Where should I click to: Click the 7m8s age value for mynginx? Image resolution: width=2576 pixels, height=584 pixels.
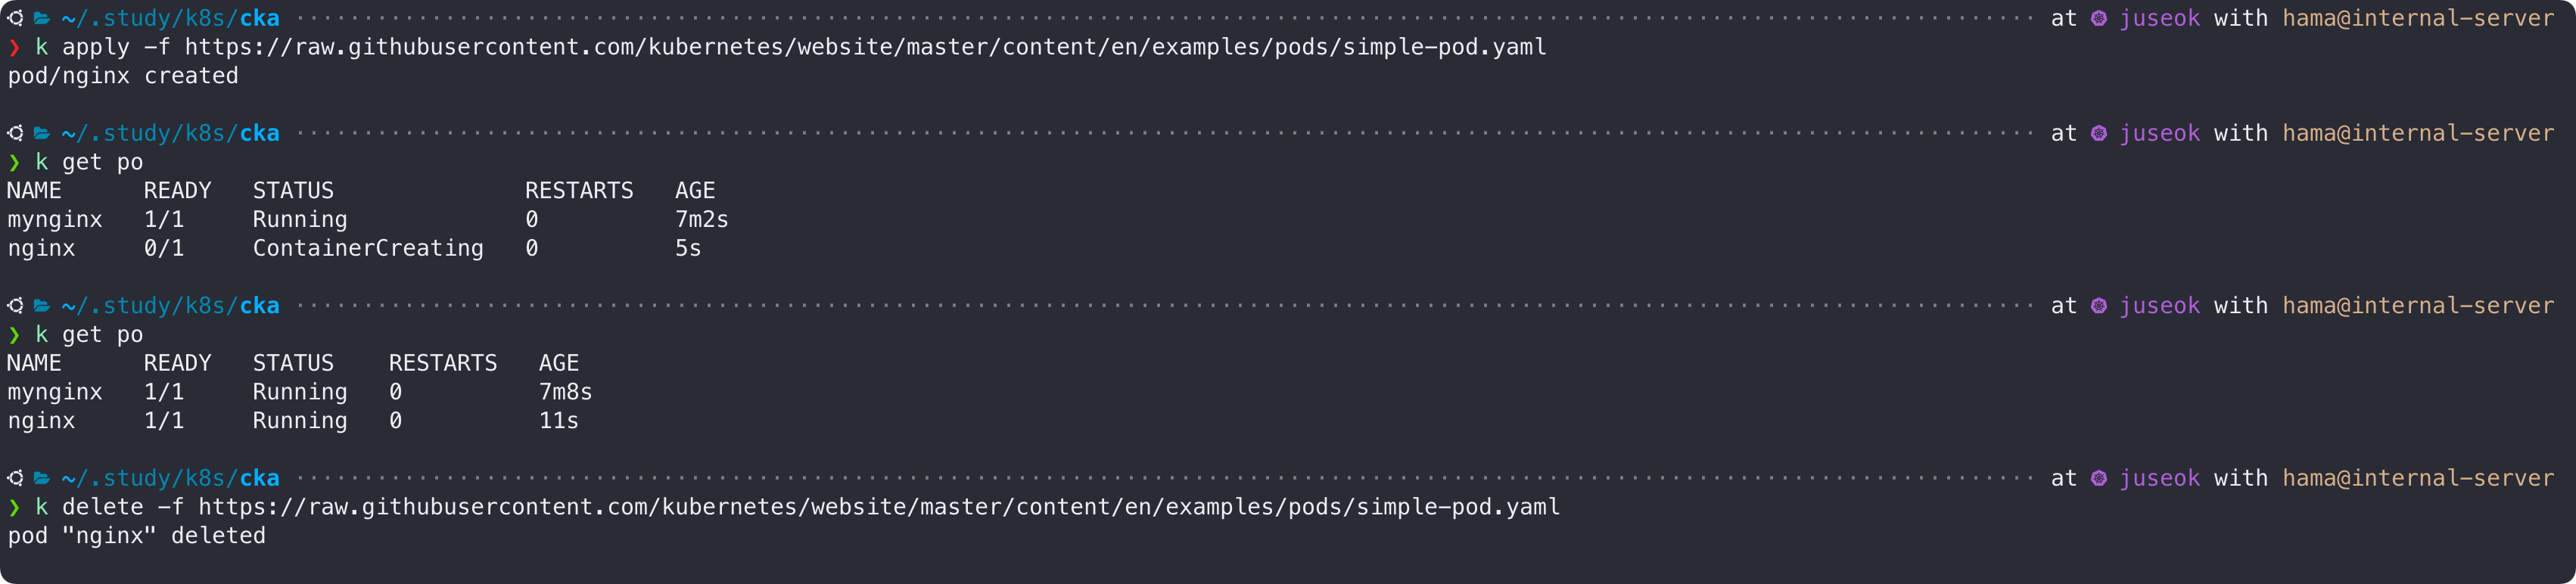565,392
